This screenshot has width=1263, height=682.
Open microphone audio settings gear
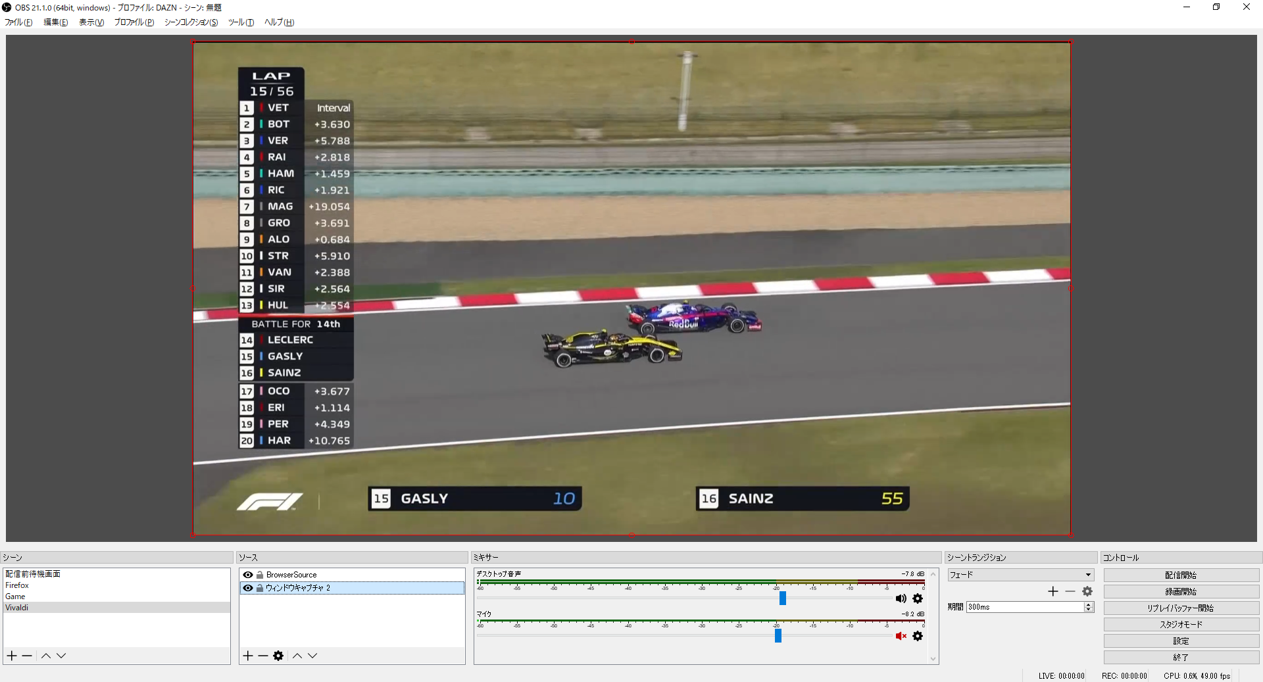(918, 636)
